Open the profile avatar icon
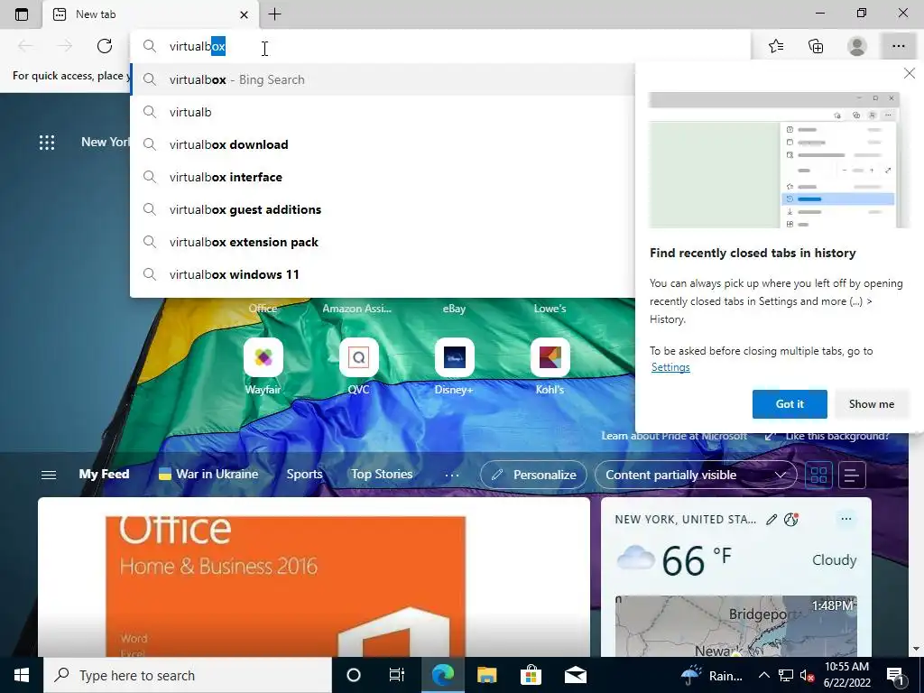Screen dimensions: 924x693 [x=857, y=46]
